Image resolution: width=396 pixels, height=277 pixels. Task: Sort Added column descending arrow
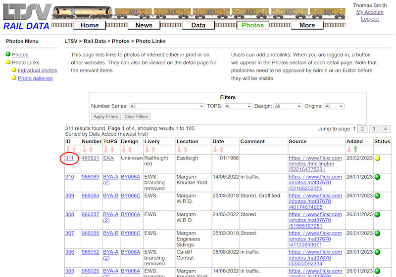pos(349,149)
